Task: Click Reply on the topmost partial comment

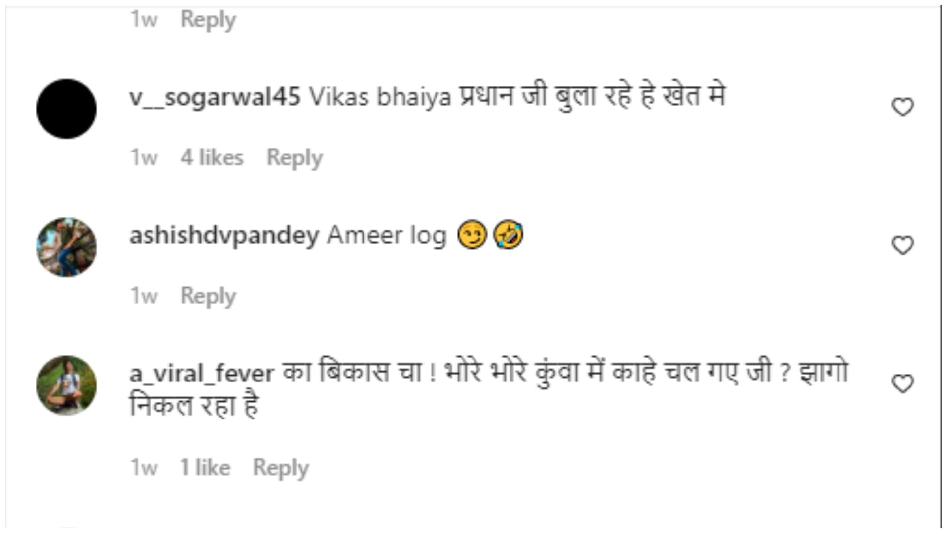Action: [208, 20]
